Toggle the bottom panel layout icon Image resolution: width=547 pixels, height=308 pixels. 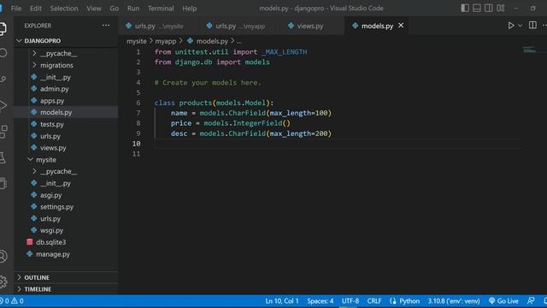click(477, 8)
